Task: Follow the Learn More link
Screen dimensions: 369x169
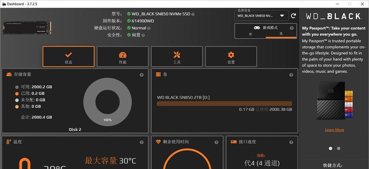Action: pyautogui.click(x=334, y=130)
